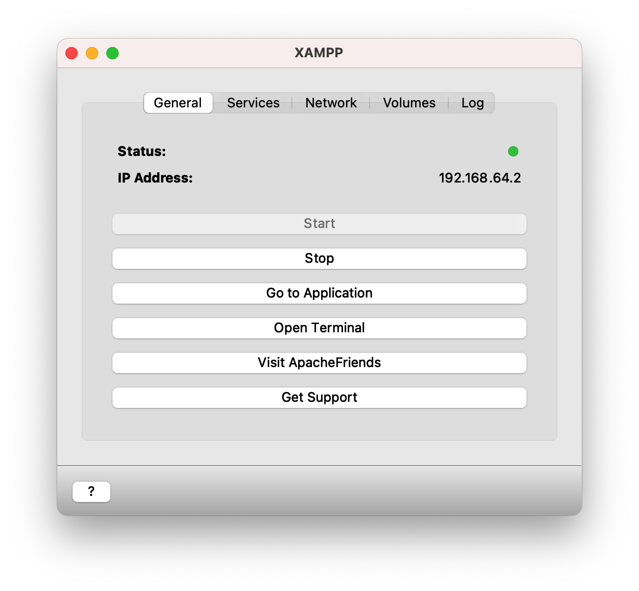Click Visit ApacheFriends
This screenshot has height=591, width=639.
[x=319, y=363]
